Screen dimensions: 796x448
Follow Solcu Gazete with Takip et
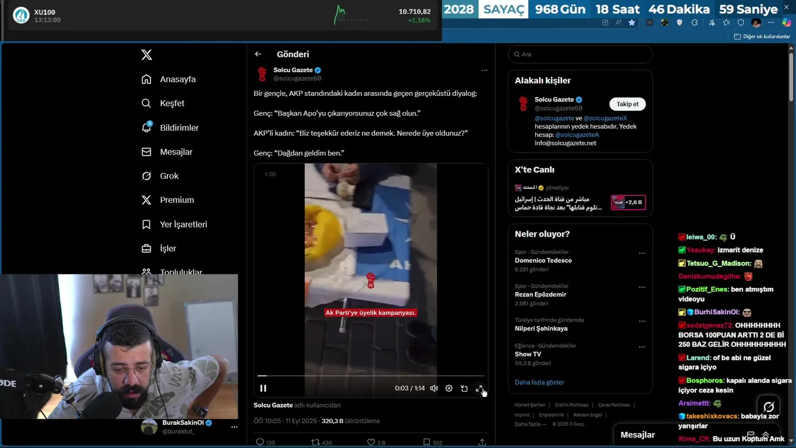(x=627, y=104)
